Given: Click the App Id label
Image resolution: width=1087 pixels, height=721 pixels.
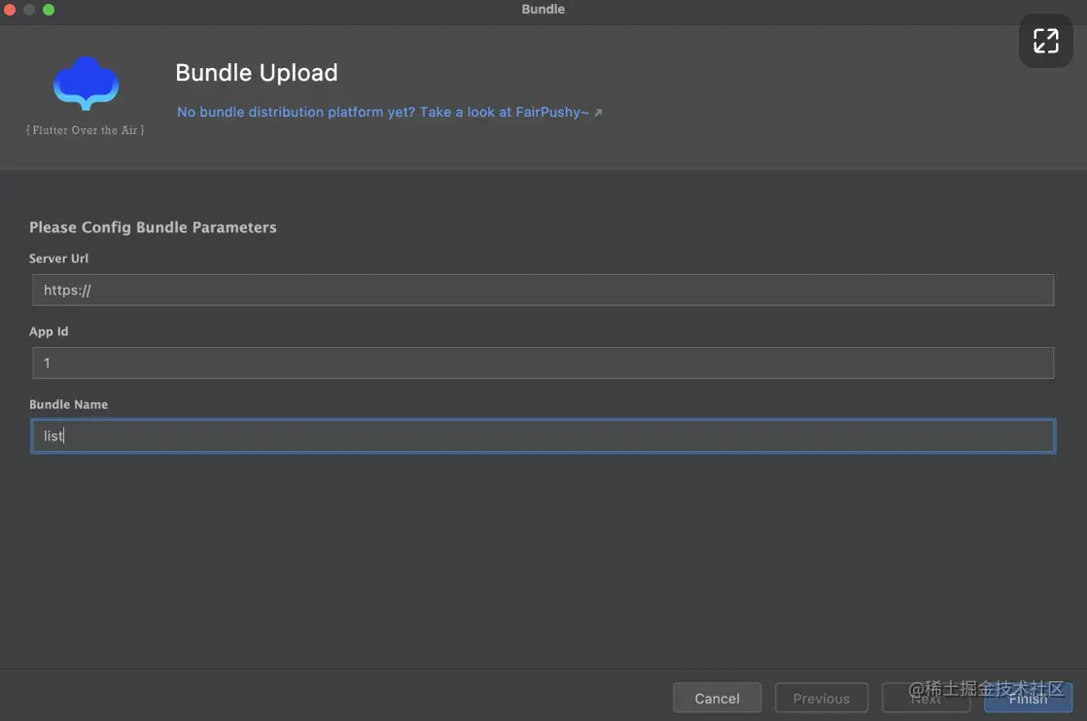Looking at the screenshot, I should coord(49,331).
